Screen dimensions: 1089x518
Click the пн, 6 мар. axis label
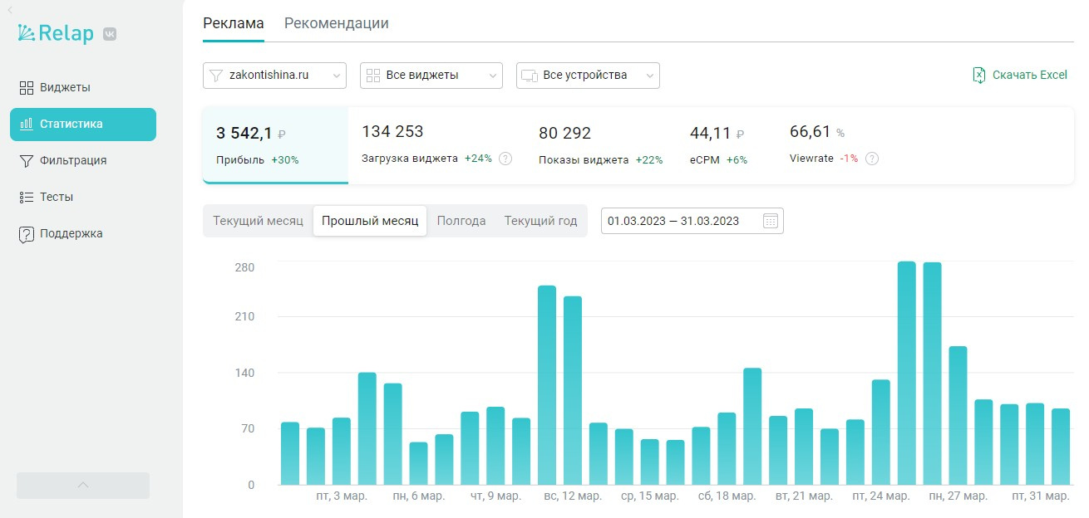(x=419, y=496)
